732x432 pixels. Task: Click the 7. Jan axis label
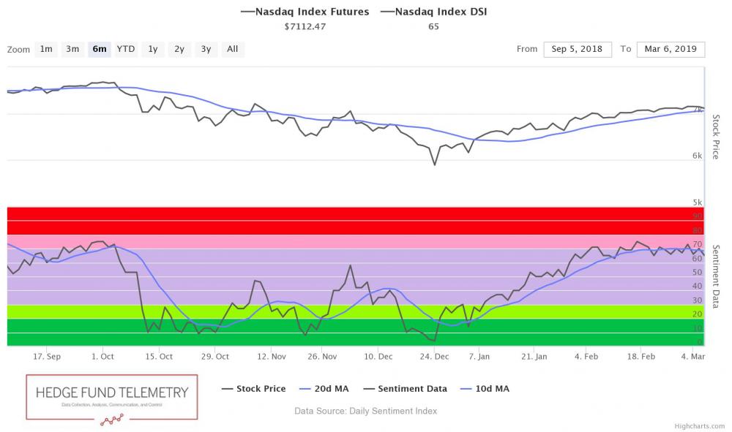pos(479,357)
